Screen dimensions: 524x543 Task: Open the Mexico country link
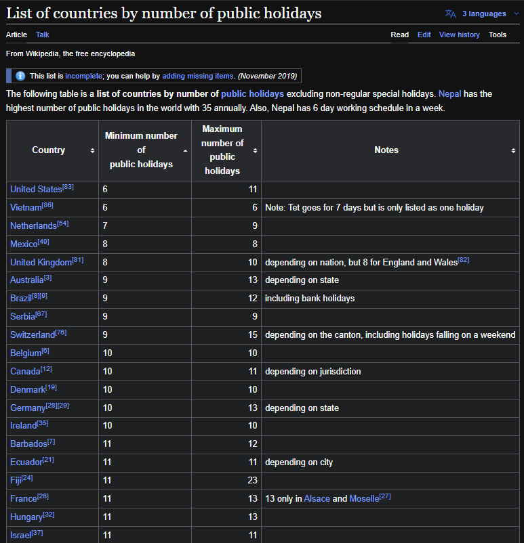tap(24, 244)
